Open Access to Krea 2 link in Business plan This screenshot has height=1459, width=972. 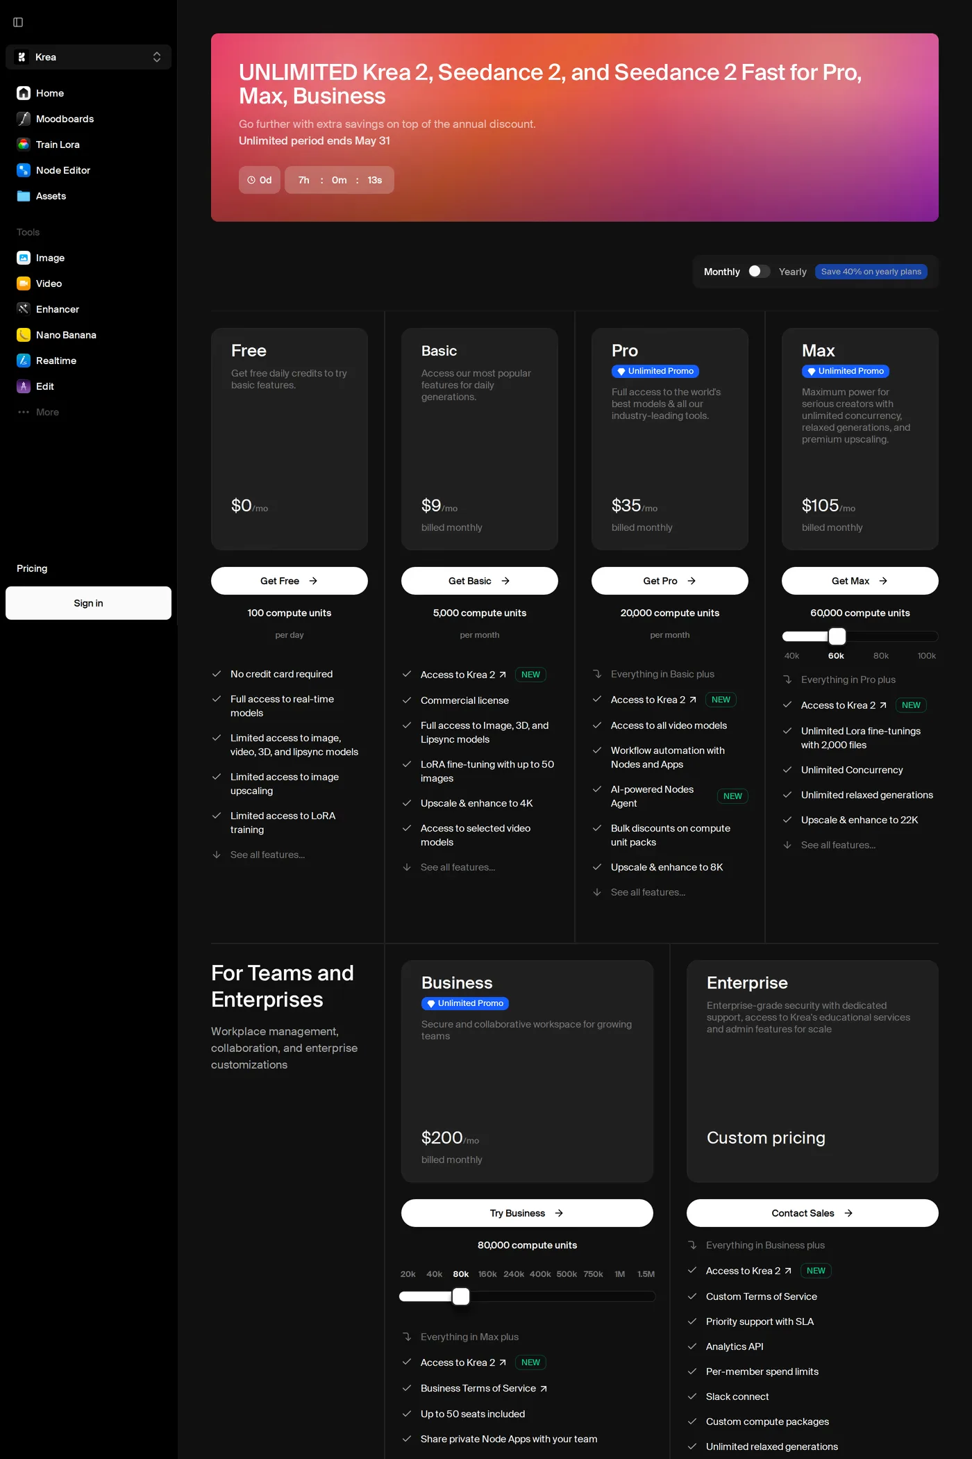coord(463,1362)
